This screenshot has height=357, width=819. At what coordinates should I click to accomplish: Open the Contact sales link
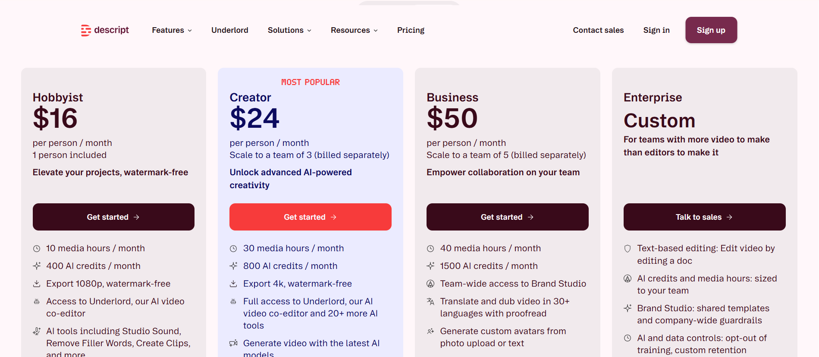click(598, 30)
